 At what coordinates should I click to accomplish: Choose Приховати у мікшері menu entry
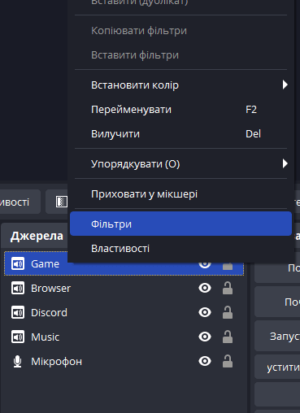coord(180,194)
